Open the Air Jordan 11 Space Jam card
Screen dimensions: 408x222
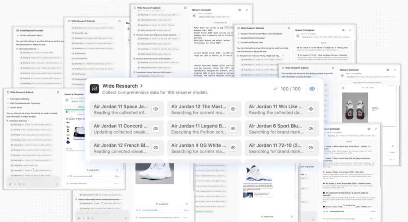coord(127,109)
